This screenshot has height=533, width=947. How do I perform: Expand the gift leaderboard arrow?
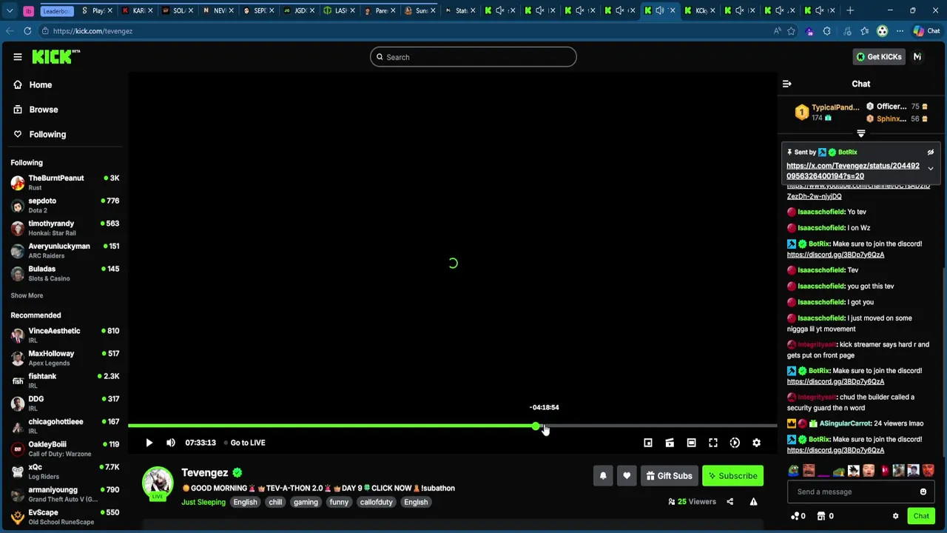(860, 134)
